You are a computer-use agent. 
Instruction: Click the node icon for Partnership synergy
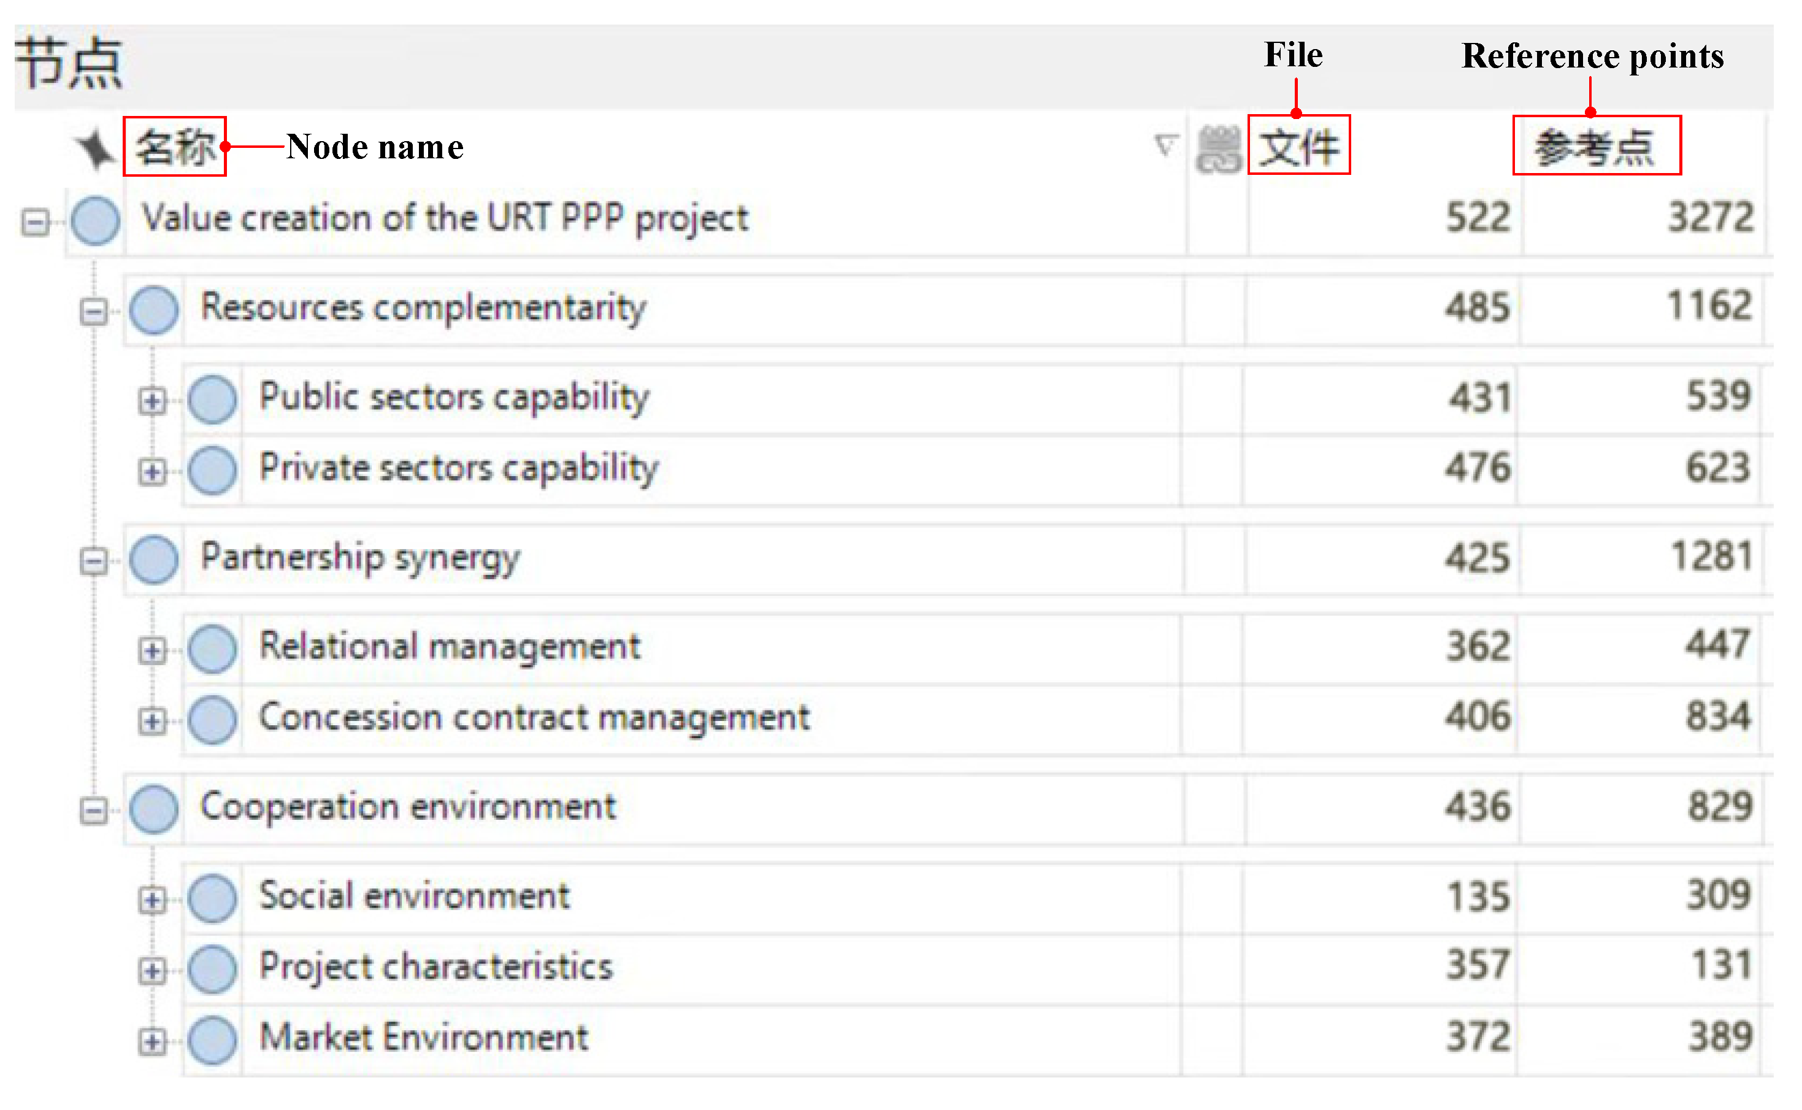click(154, 560)
